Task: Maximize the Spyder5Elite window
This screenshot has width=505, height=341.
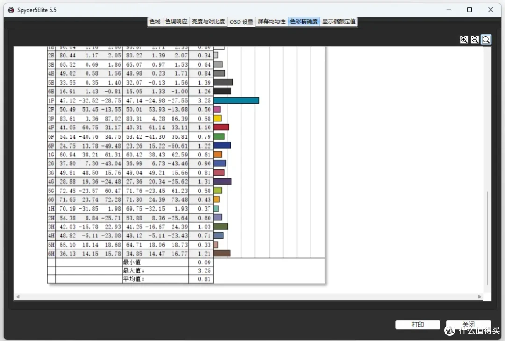Action: click(x=469, y=10)
